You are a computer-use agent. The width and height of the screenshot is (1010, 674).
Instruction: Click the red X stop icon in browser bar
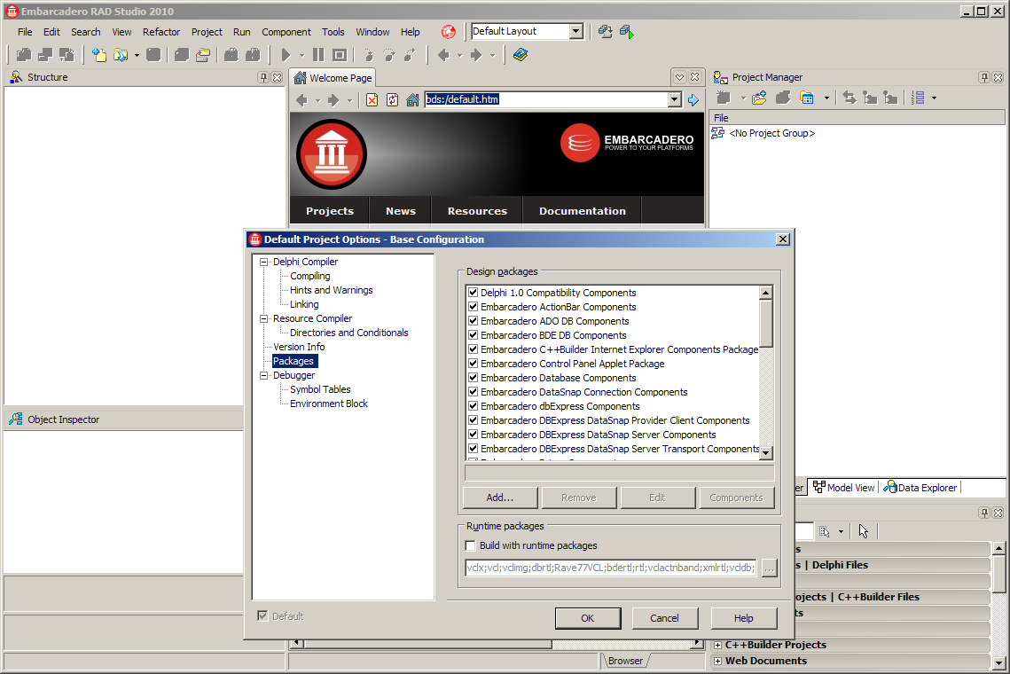372,100
